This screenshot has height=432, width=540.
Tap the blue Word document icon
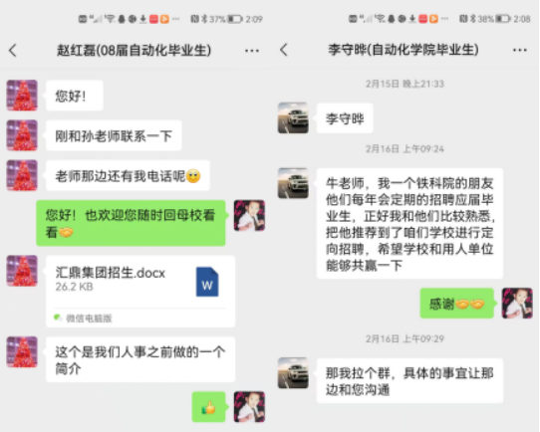click(207, 282)
